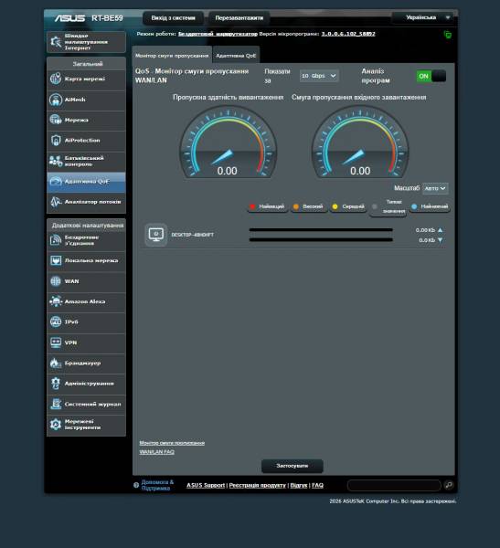Viewport: 500px width, 548px height.
Task: Open the Firewall (Брандмауер) icon
Action: (x=56, y=364)
